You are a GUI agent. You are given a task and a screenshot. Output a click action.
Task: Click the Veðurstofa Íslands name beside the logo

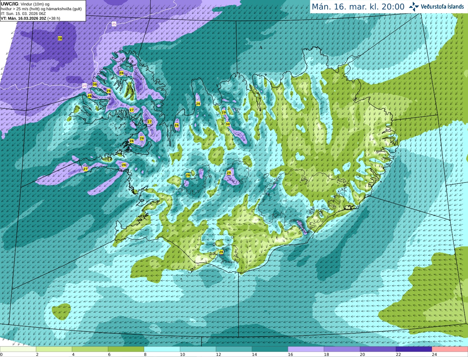pos(442,7)
